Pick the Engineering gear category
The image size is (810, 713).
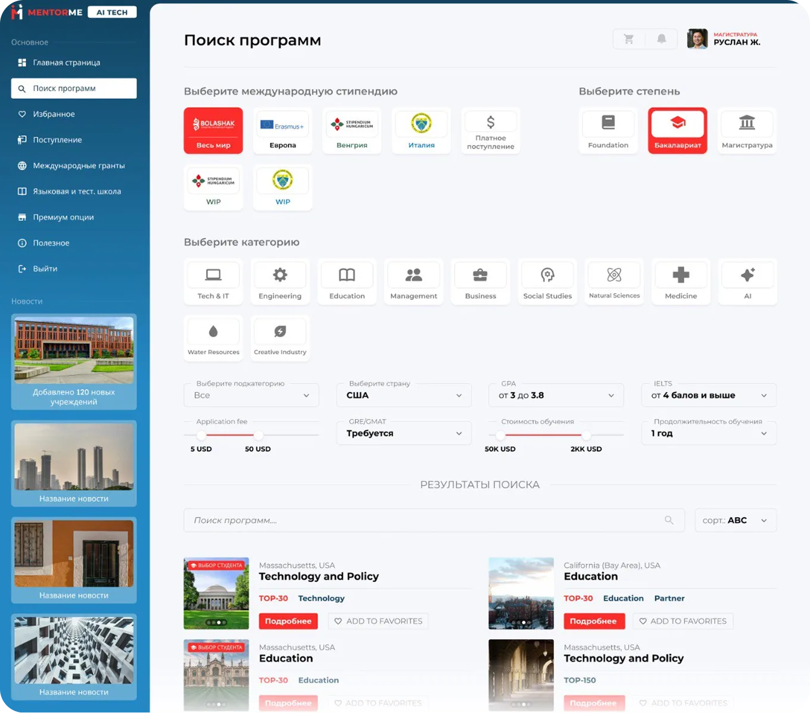click(280, 282)
